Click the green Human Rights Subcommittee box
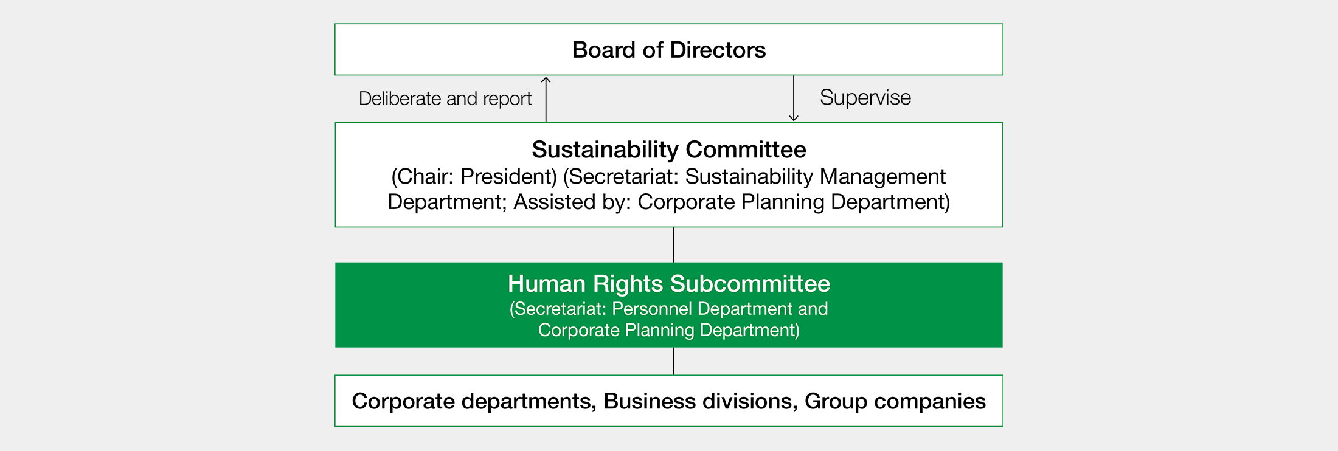 [x=668, y=305]
